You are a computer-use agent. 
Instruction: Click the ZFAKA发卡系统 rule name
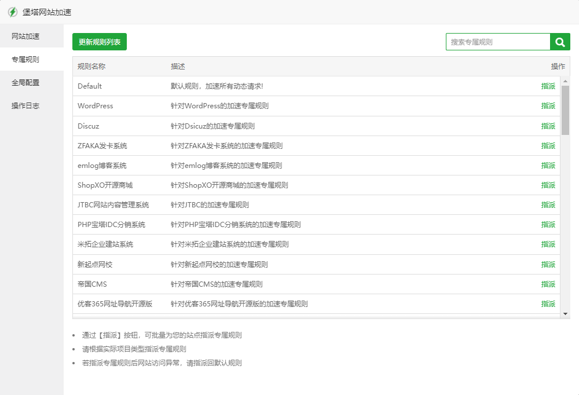point(102,145)
